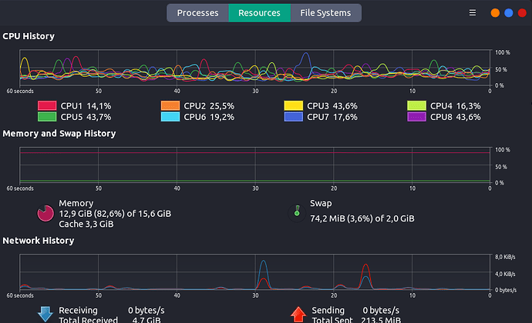Select the Resources tab
Screen dimensions: 532x323
pos(259,13)
